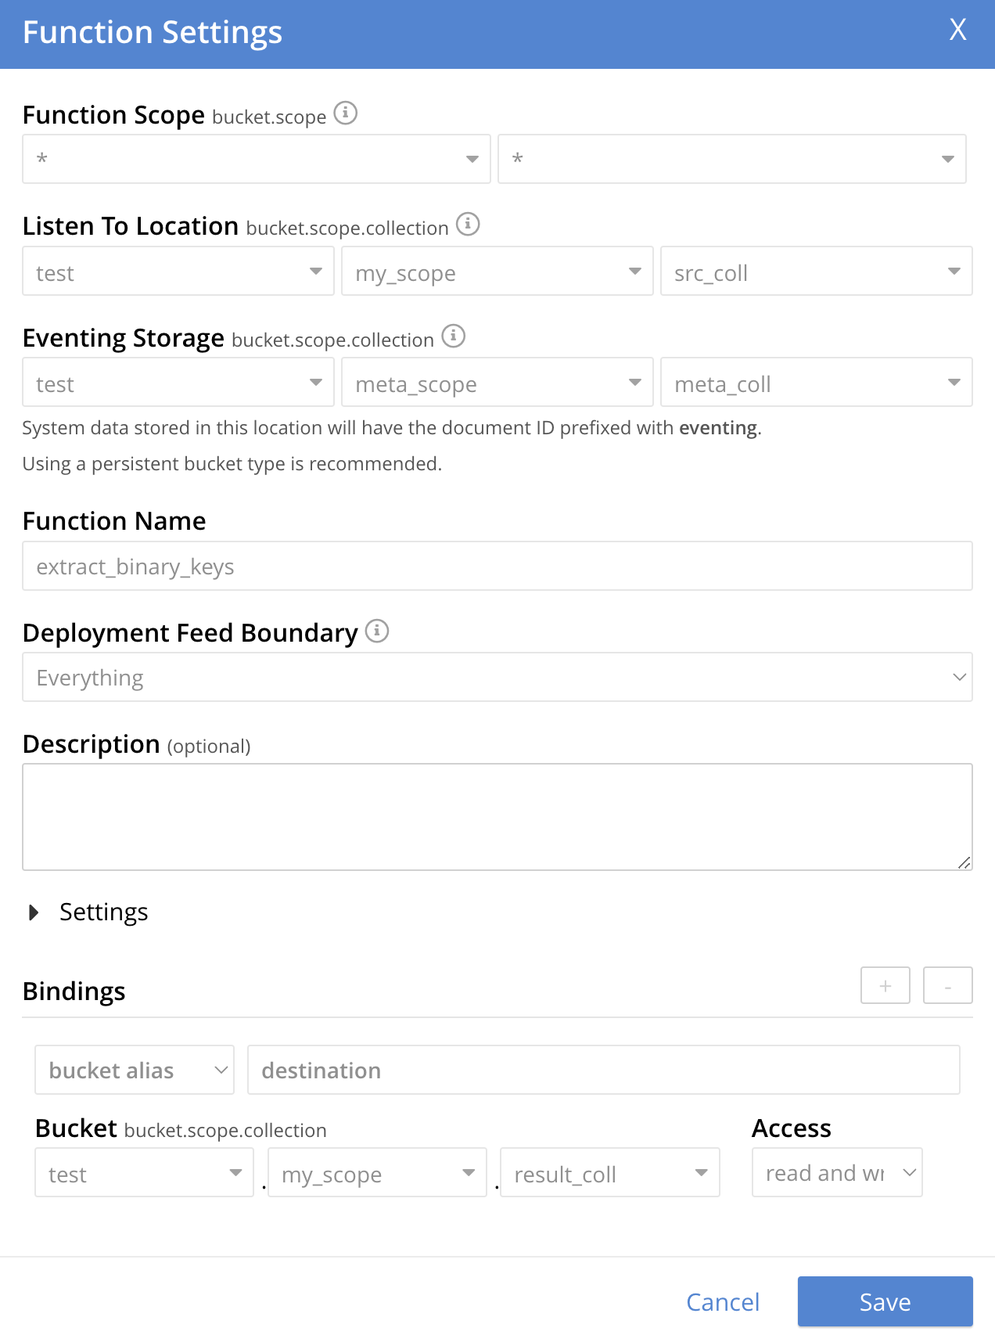This screenshot has width=995, height=1335.
Task: Click the 'Function Name' label
Action: [x=114, y=521]
